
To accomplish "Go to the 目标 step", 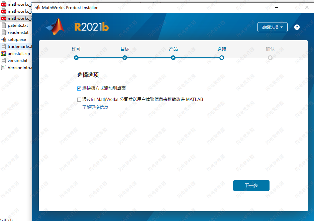I will (124, 58).
